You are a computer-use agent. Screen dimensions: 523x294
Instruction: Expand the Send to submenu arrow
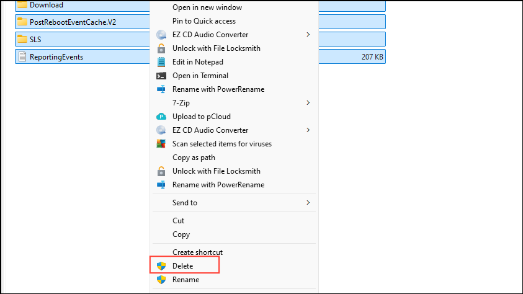click(308, 202)
